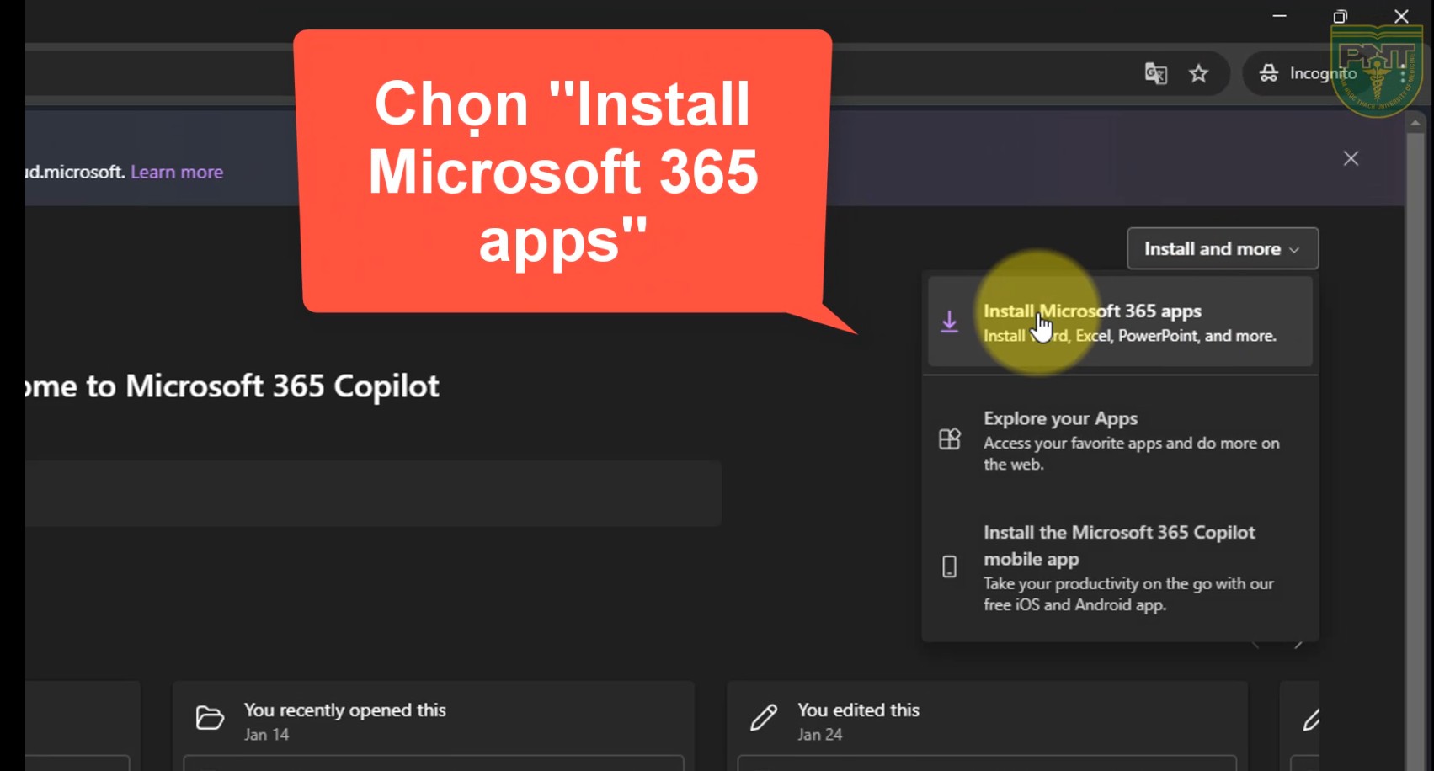
Task: Click the Copilot prompt input box
Action: click(373, 493)
